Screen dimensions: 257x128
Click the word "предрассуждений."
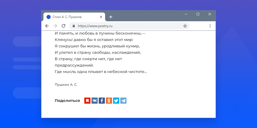[74, 65]
